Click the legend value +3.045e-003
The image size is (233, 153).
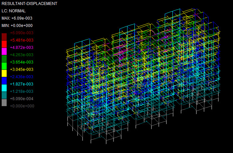coord(22,70)
